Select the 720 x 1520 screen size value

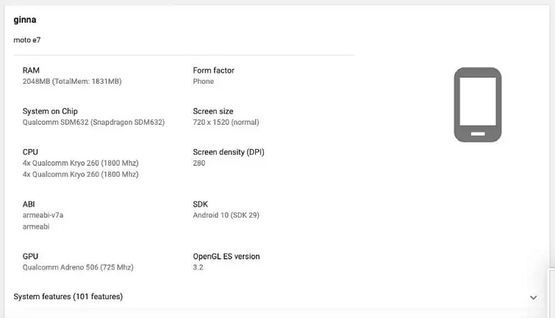pyautogui.click(x=226, y=122)
